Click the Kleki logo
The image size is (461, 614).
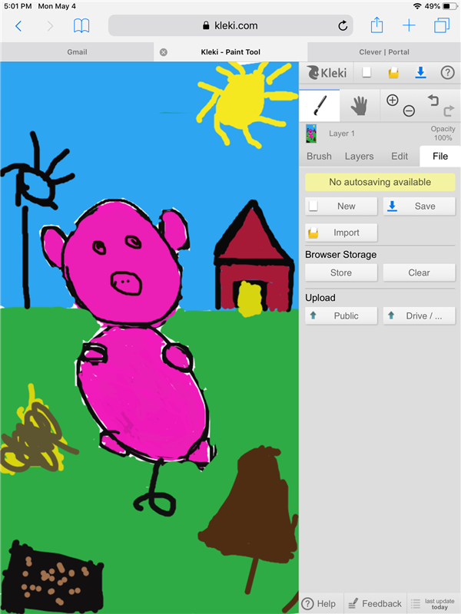click(327, 73)
